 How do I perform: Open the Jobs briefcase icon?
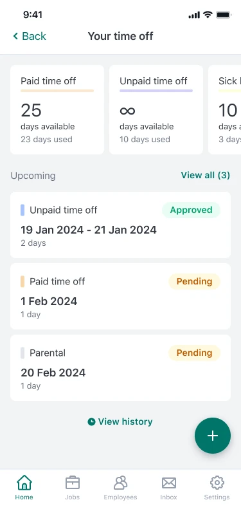(73, 483)
